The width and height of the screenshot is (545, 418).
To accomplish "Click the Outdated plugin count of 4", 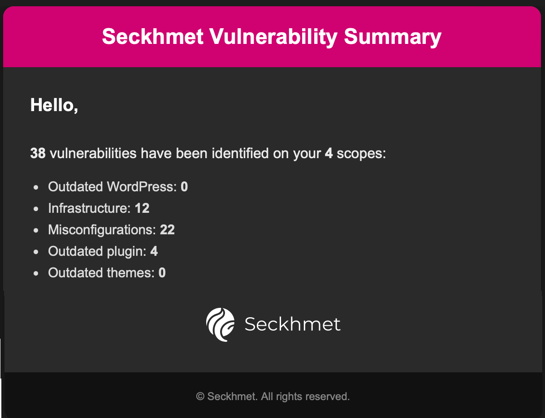I will [154, 251].
